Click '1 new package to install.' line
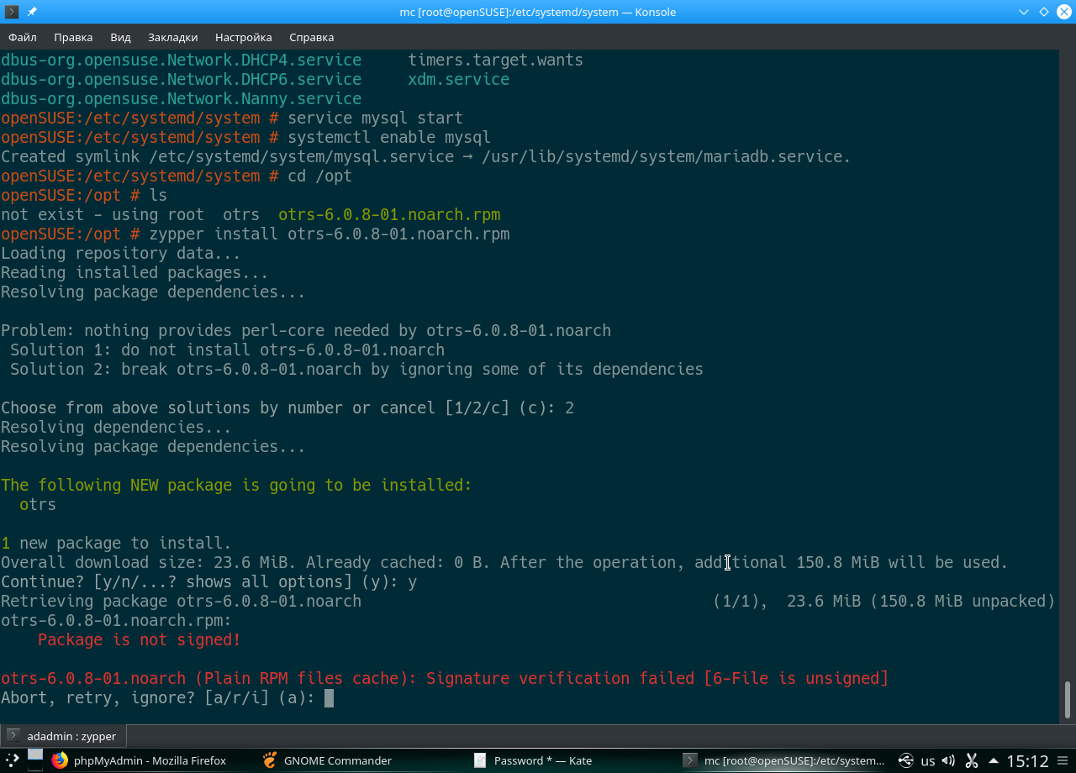 116,544
